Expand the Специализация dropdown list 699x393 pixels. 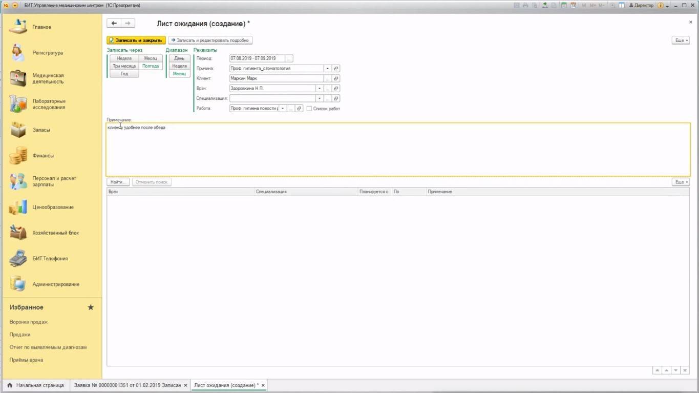319,98
